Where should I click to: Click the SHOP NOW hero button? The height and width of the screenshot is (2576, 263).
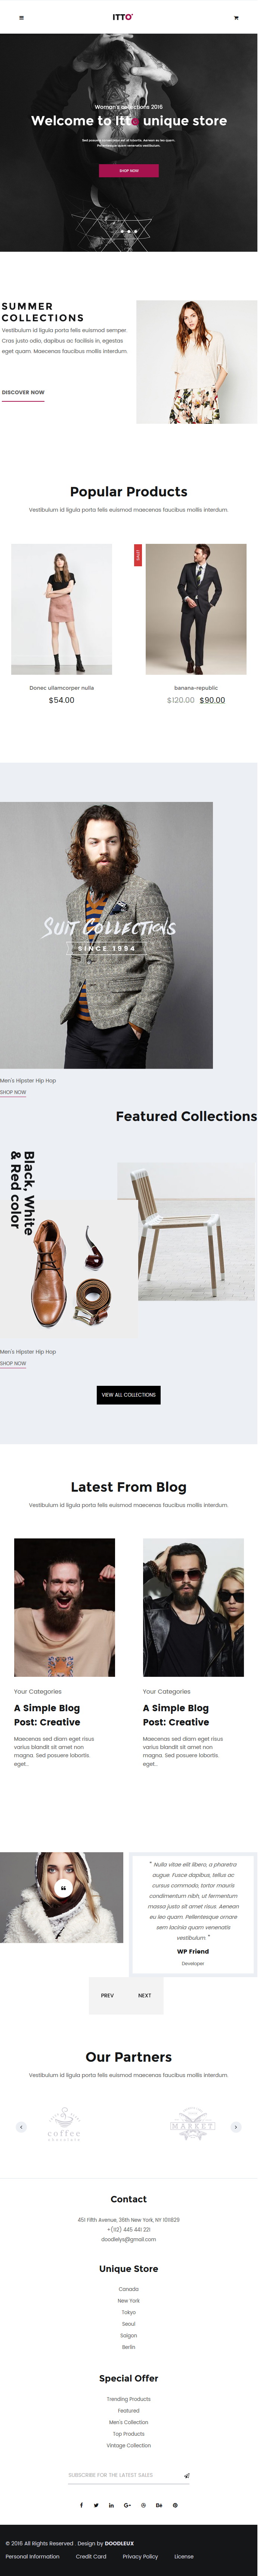(129, 171)
